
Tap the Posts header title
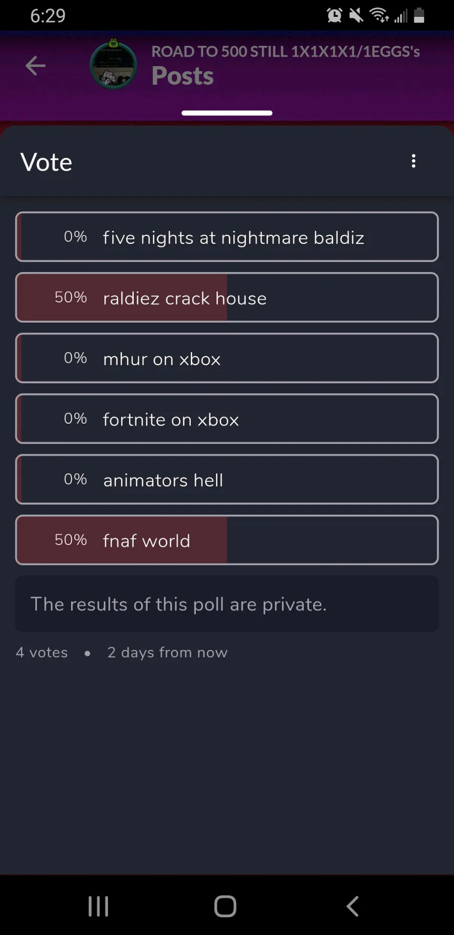pos(183,76)
